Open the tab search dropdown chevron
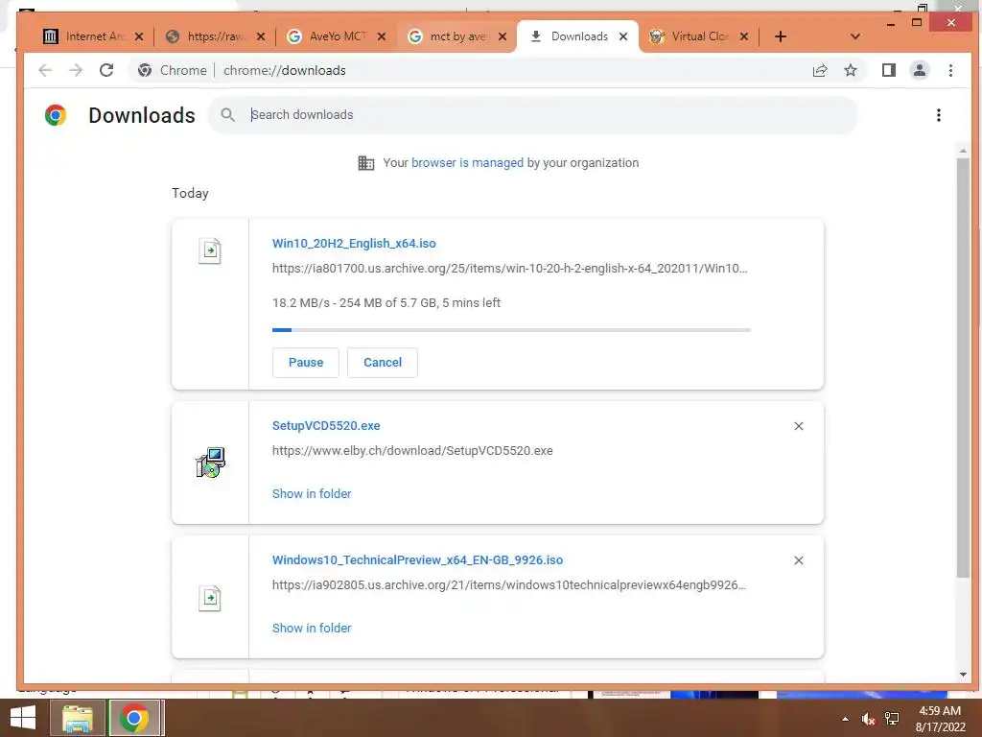This screenshot has height=737, width=982. [854, 36]
